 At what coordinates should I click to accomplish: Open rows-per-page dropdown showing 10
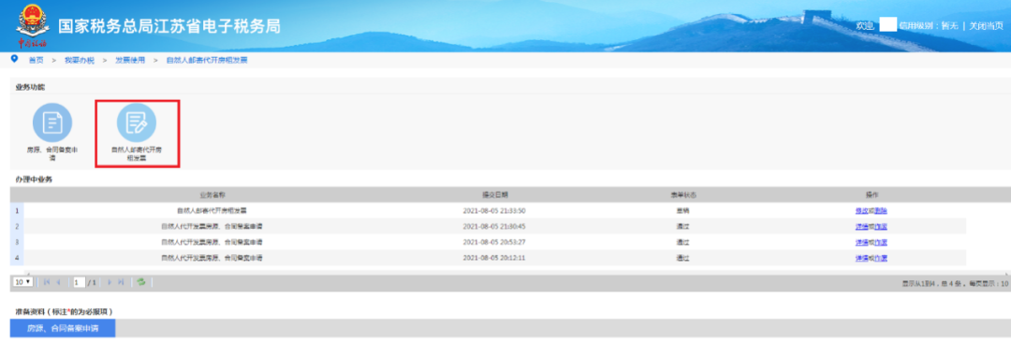point(23,282)
